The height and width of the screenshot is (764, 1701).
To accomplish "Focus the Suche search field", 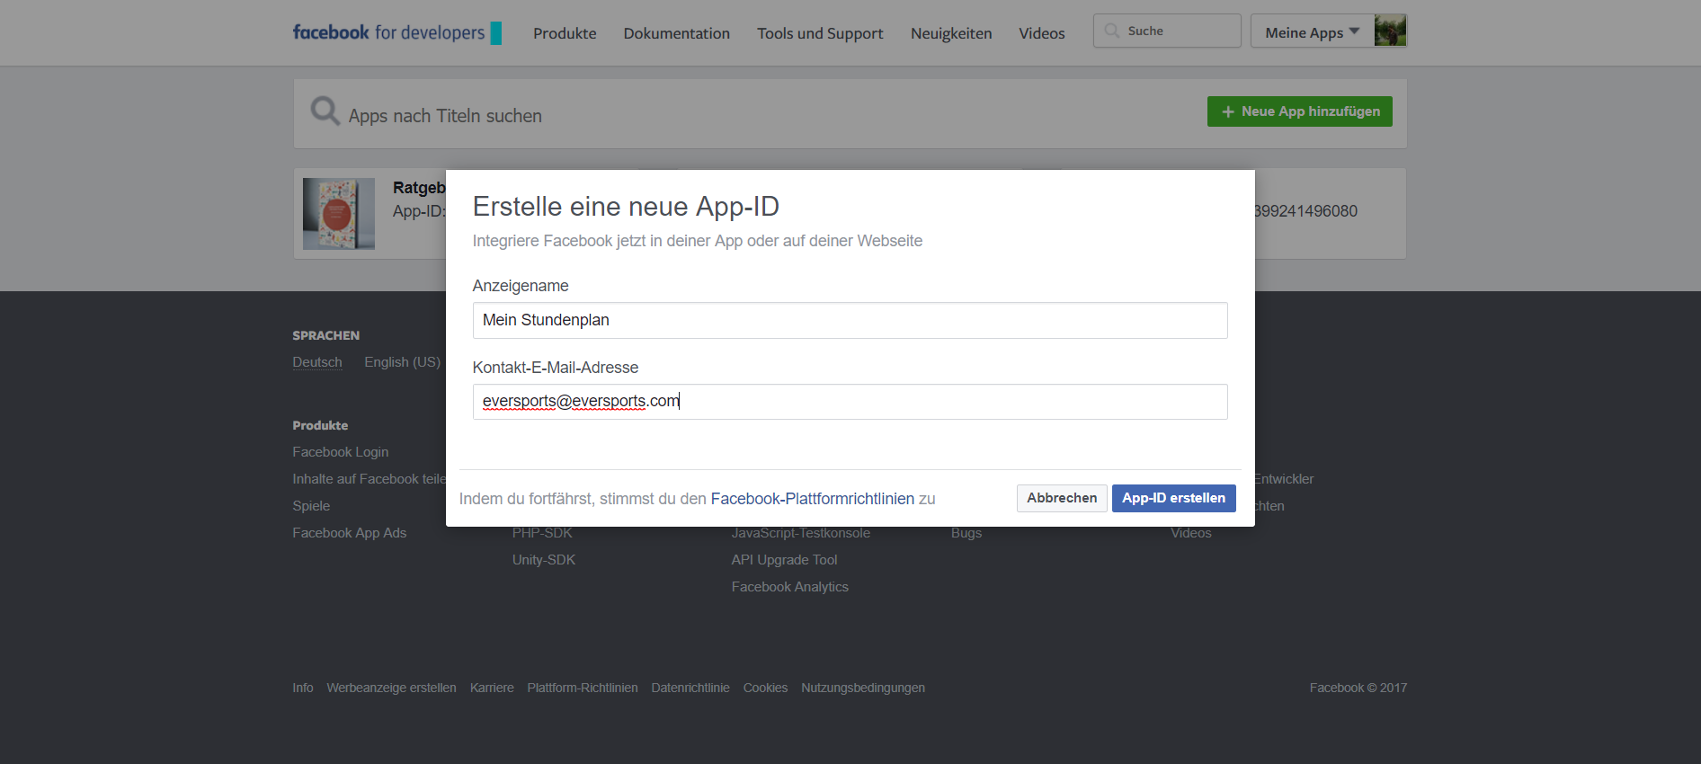I will (x=1167, y=31).
